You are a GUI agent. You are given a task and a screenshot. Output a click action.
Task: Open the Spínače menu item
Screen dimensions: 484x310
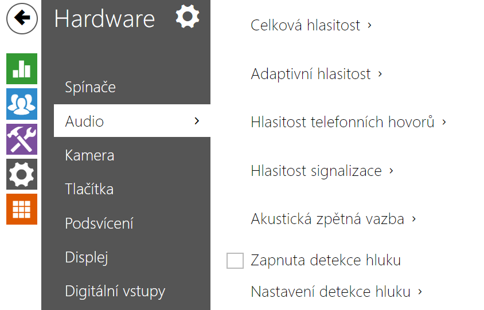tap(91, 88)
